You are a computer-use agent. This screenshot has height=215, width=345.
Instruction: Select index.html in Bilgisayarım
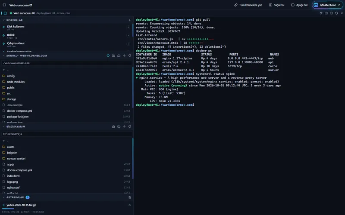pos(66,176)
